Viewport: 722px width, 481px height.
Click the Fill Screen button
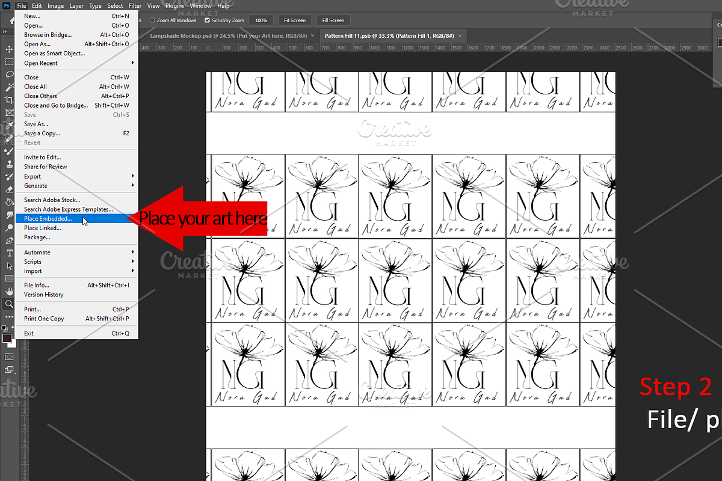(x=333, y=20)
